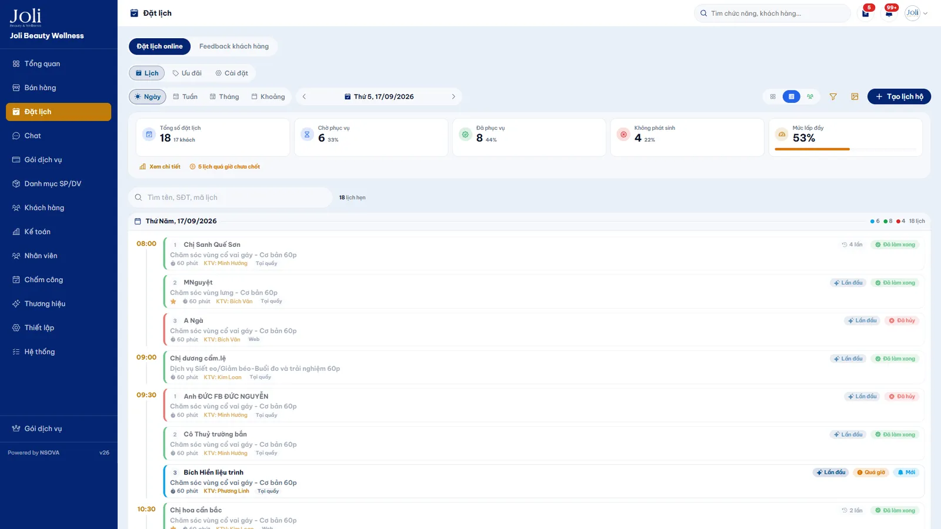The height and width of the screenshot is (529, 941).
Task: Open Hệ thống in sidebar
Action: point(58,351)
